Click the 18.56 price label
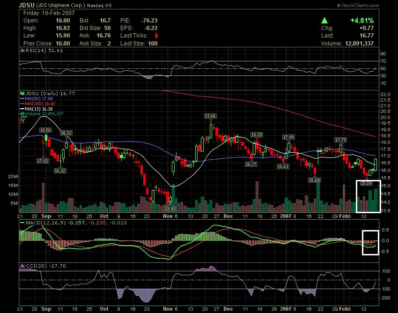 pyautogui.click(x=45, y=130)
